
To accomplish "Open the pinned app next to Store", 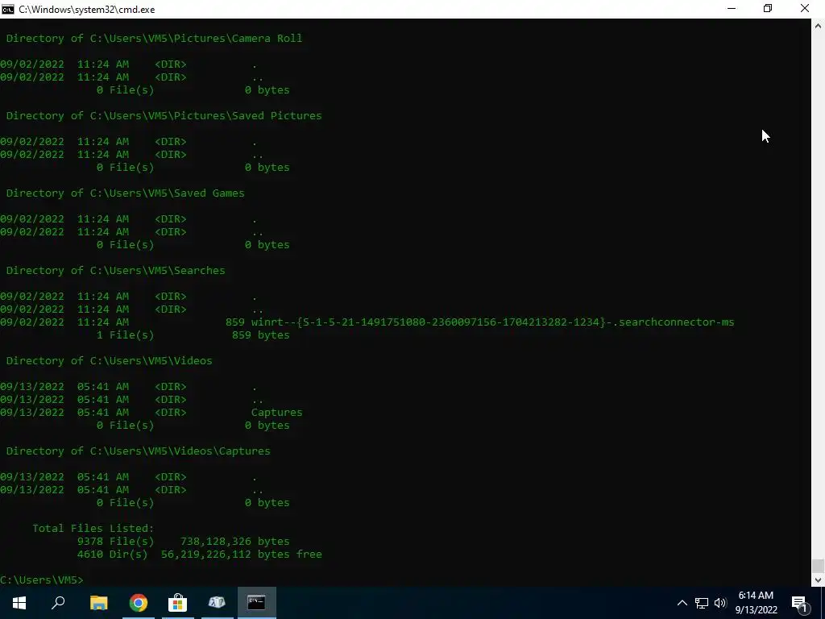I will 217,603.
